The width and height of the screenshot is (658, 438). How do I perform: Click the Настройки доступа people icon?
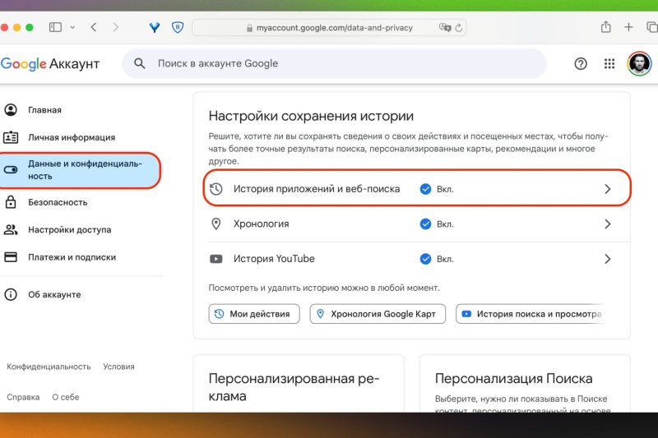[x=11, y=230]
